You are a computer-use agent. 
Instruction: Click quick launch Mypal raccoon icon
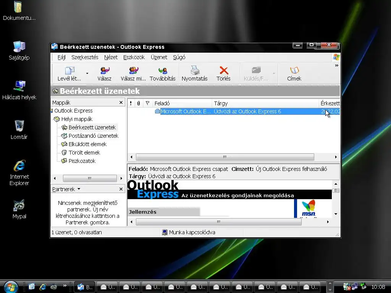point(53,287)
